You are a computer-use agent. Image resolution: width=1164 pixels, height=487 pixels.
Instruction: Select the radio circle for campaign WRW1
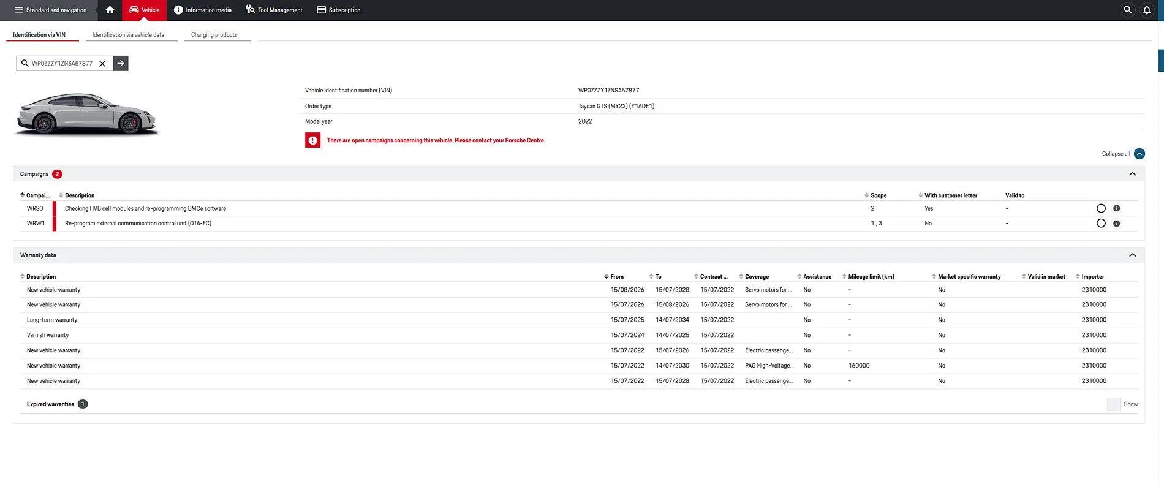click(1101, 224)
